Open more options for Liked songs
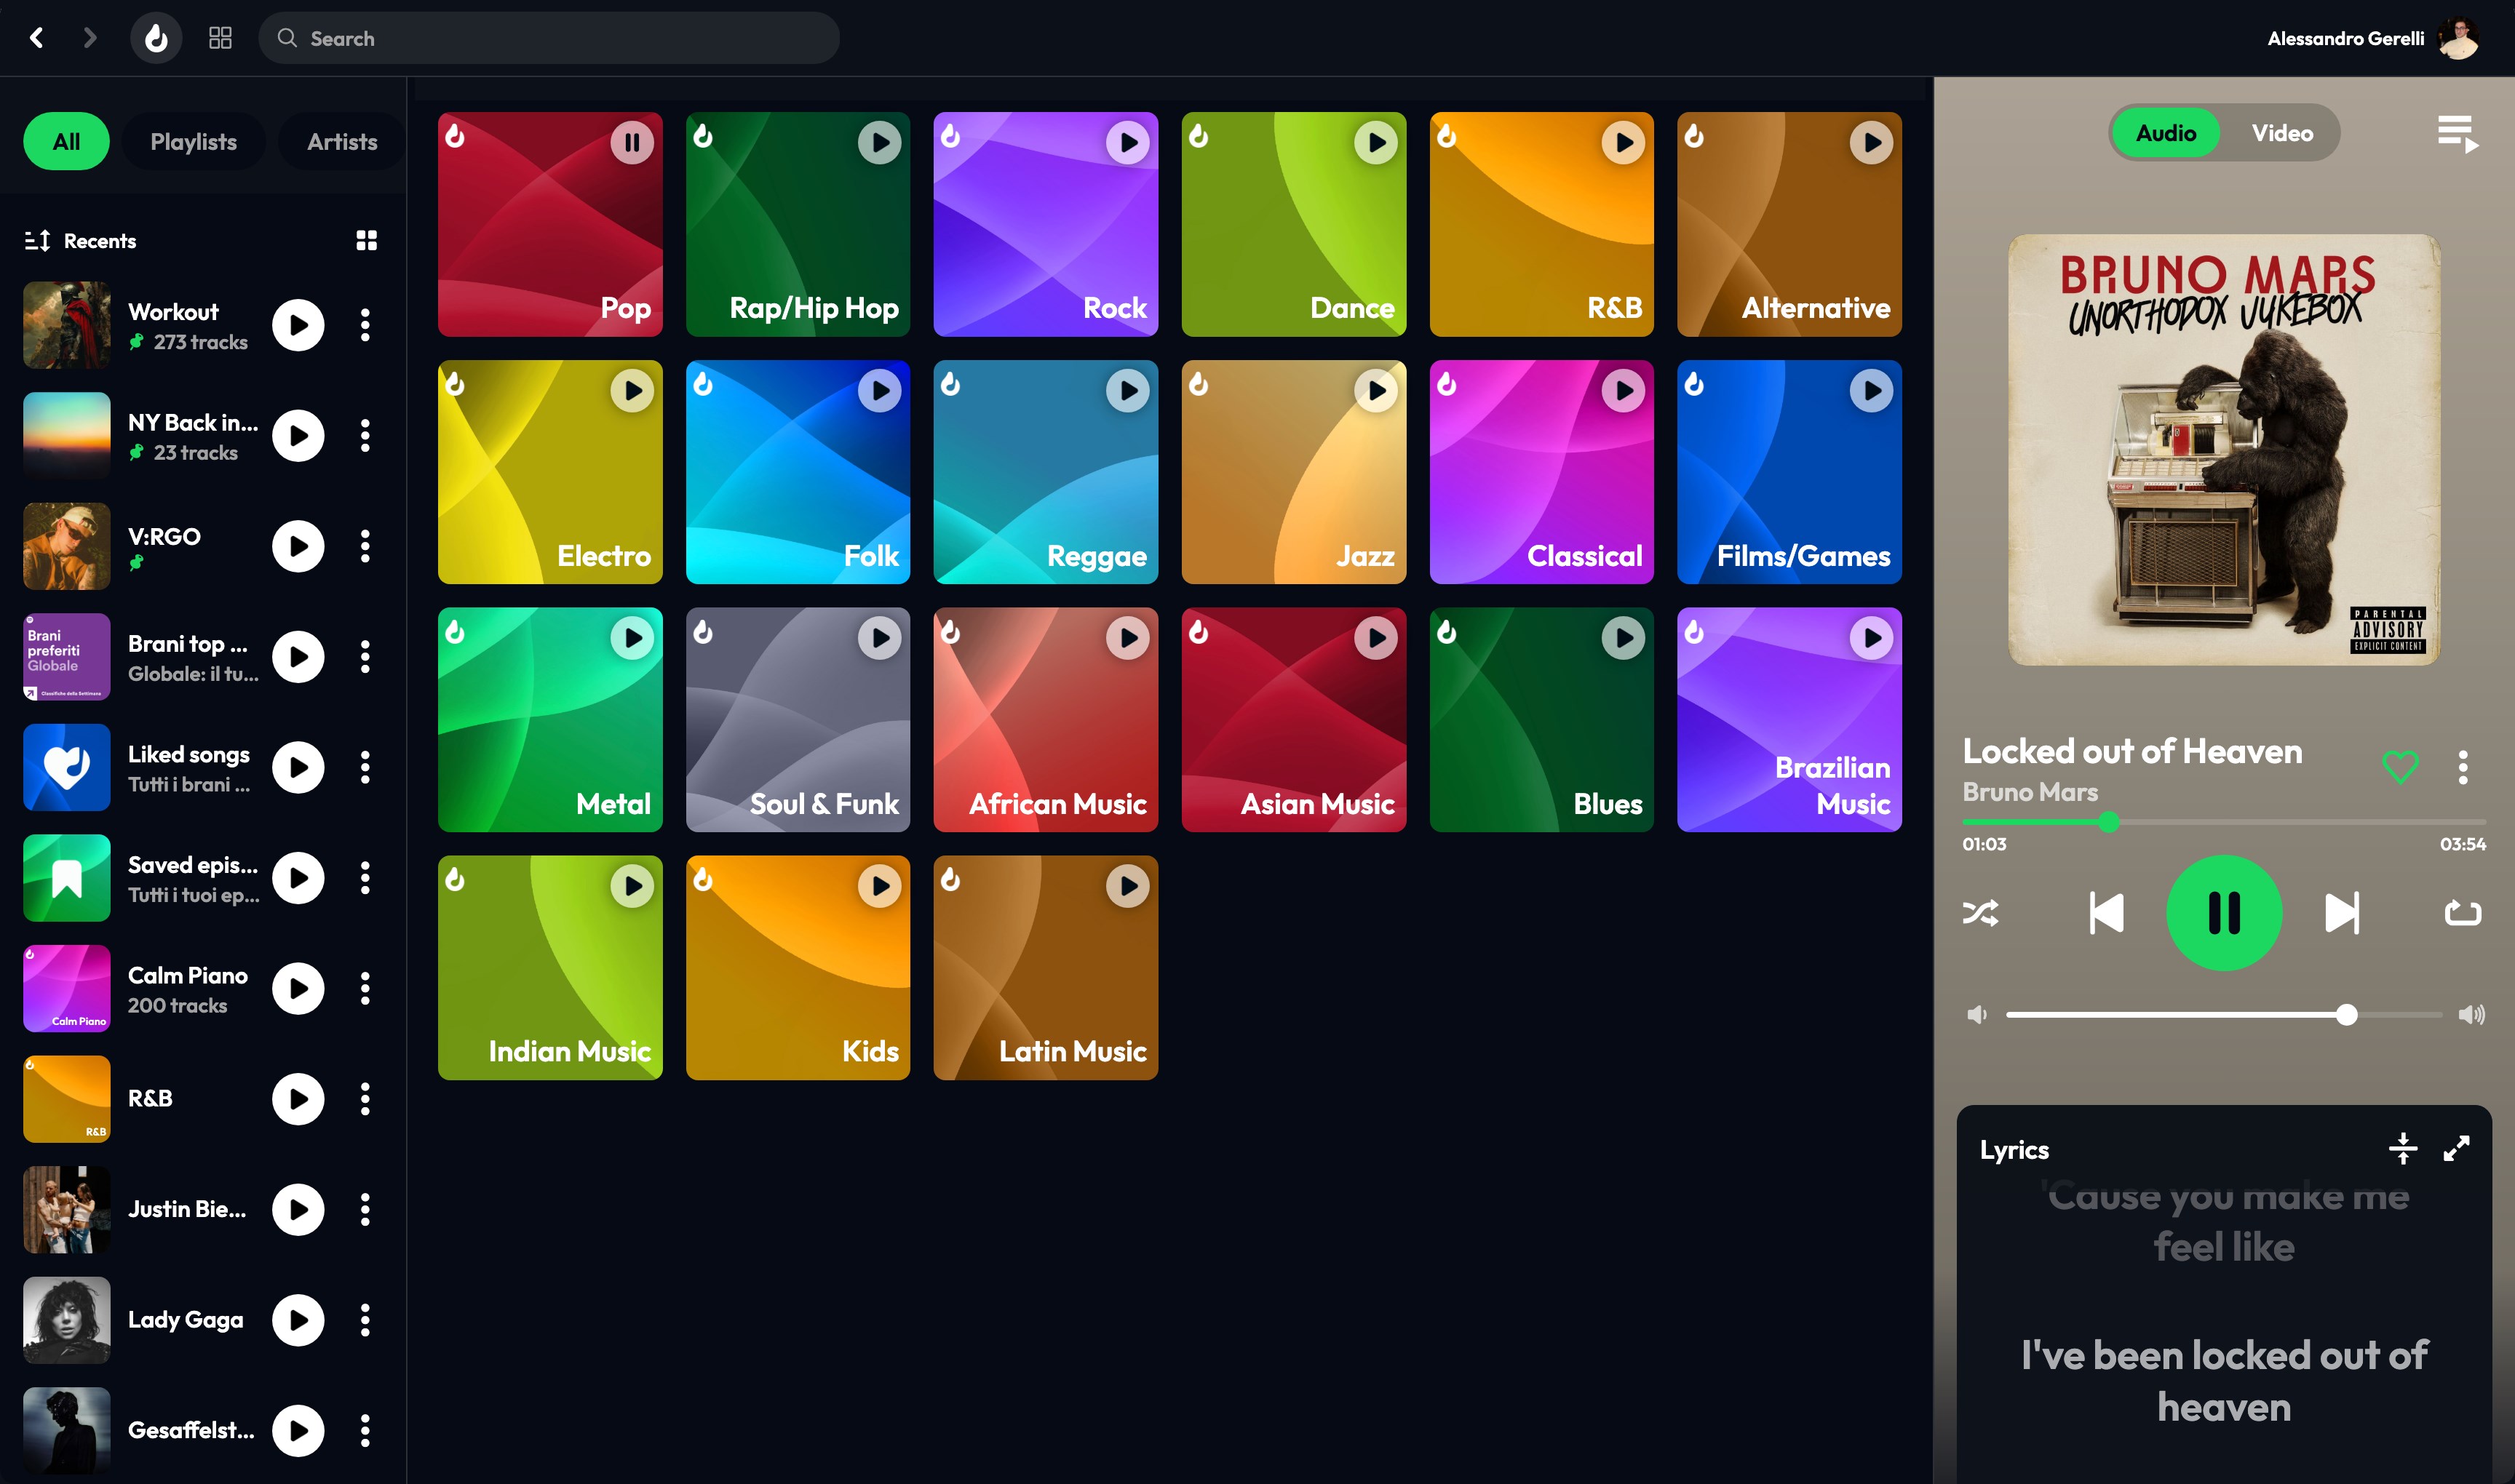The image size is (2515, 1484). [365, 767]
